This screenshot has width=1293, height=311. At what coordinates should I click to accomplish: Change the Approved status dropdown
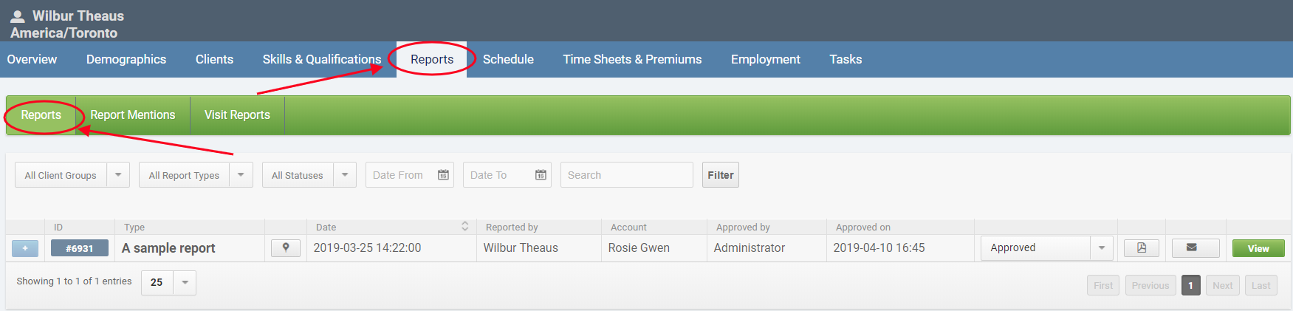coord(1046,248)
